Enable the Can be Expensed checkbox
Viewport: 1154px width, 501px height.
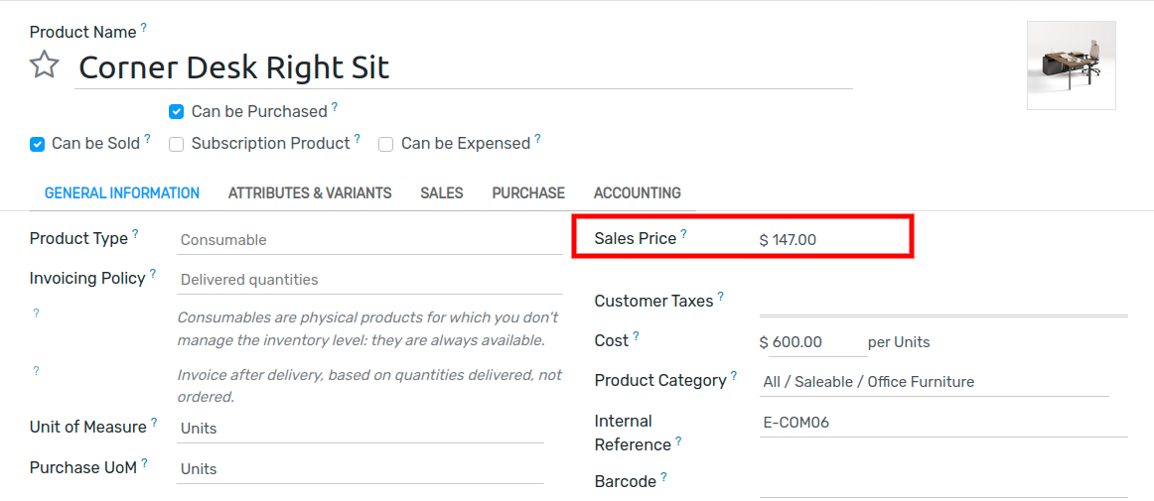click(x=386, y=144)
